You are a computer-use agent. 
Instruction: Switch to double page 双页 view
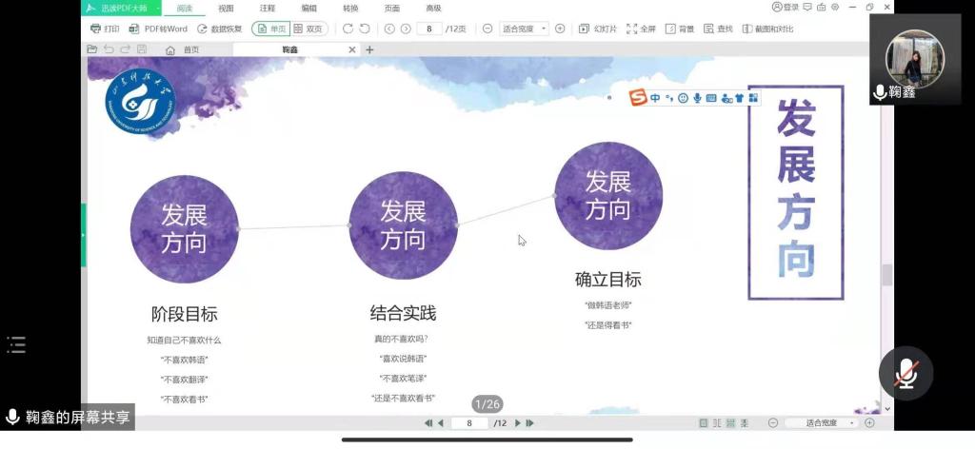point(308,29)
